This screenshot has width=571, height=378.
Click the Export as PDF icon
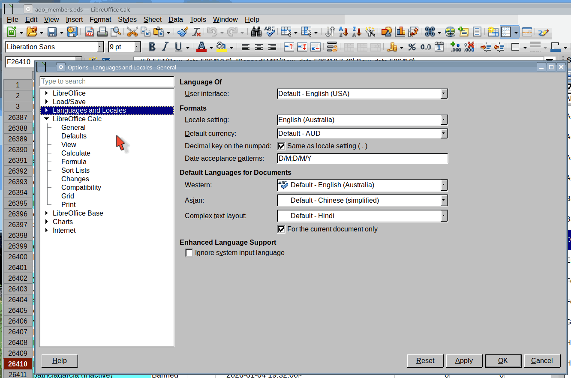point(90,32)
